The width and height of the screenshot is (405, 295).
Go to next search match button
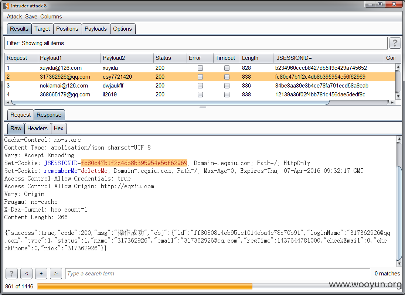pos(56,274)
